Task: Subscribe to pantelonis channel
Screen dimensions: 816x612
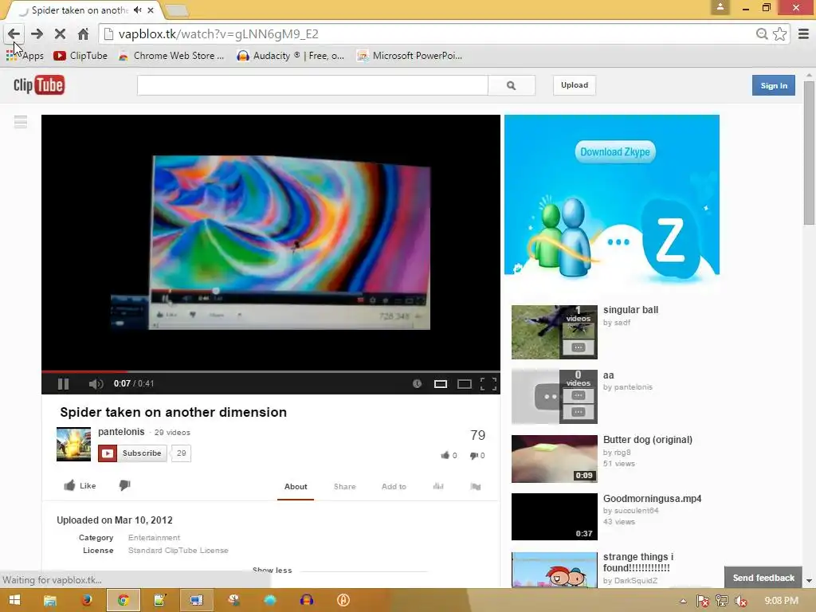Action: pos(132,453)
